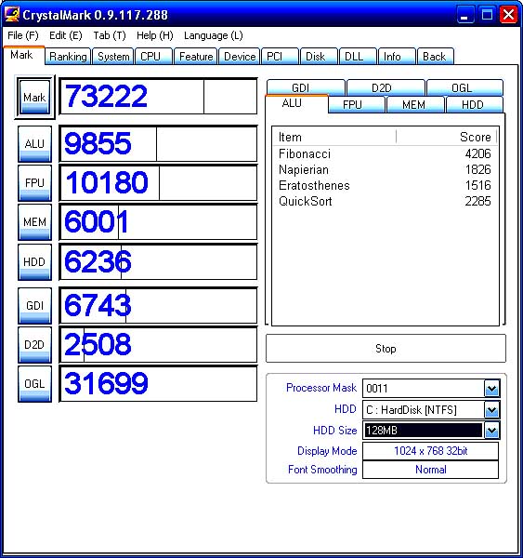
Task: Select the FPU results tab
Action: point(356,104)
